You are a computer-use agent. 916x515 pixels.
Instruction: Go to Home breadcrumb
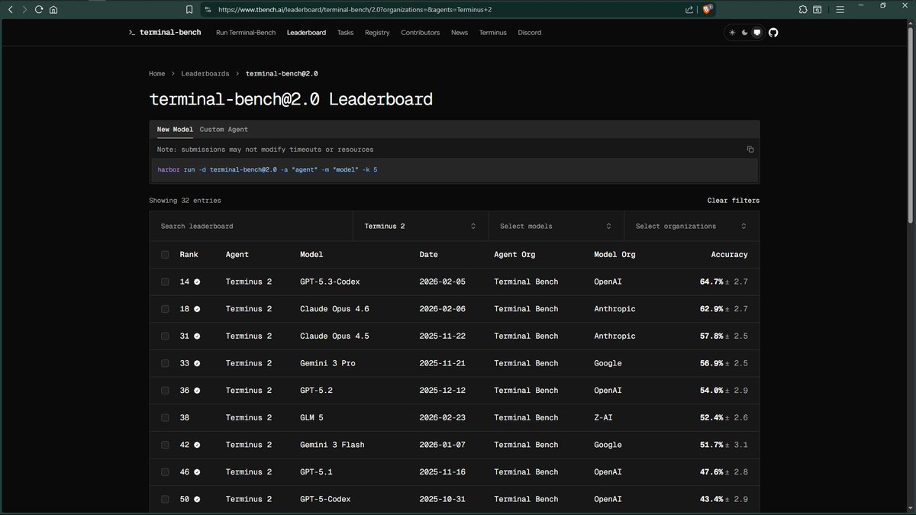pyautogui.click(x=156, y=74)
